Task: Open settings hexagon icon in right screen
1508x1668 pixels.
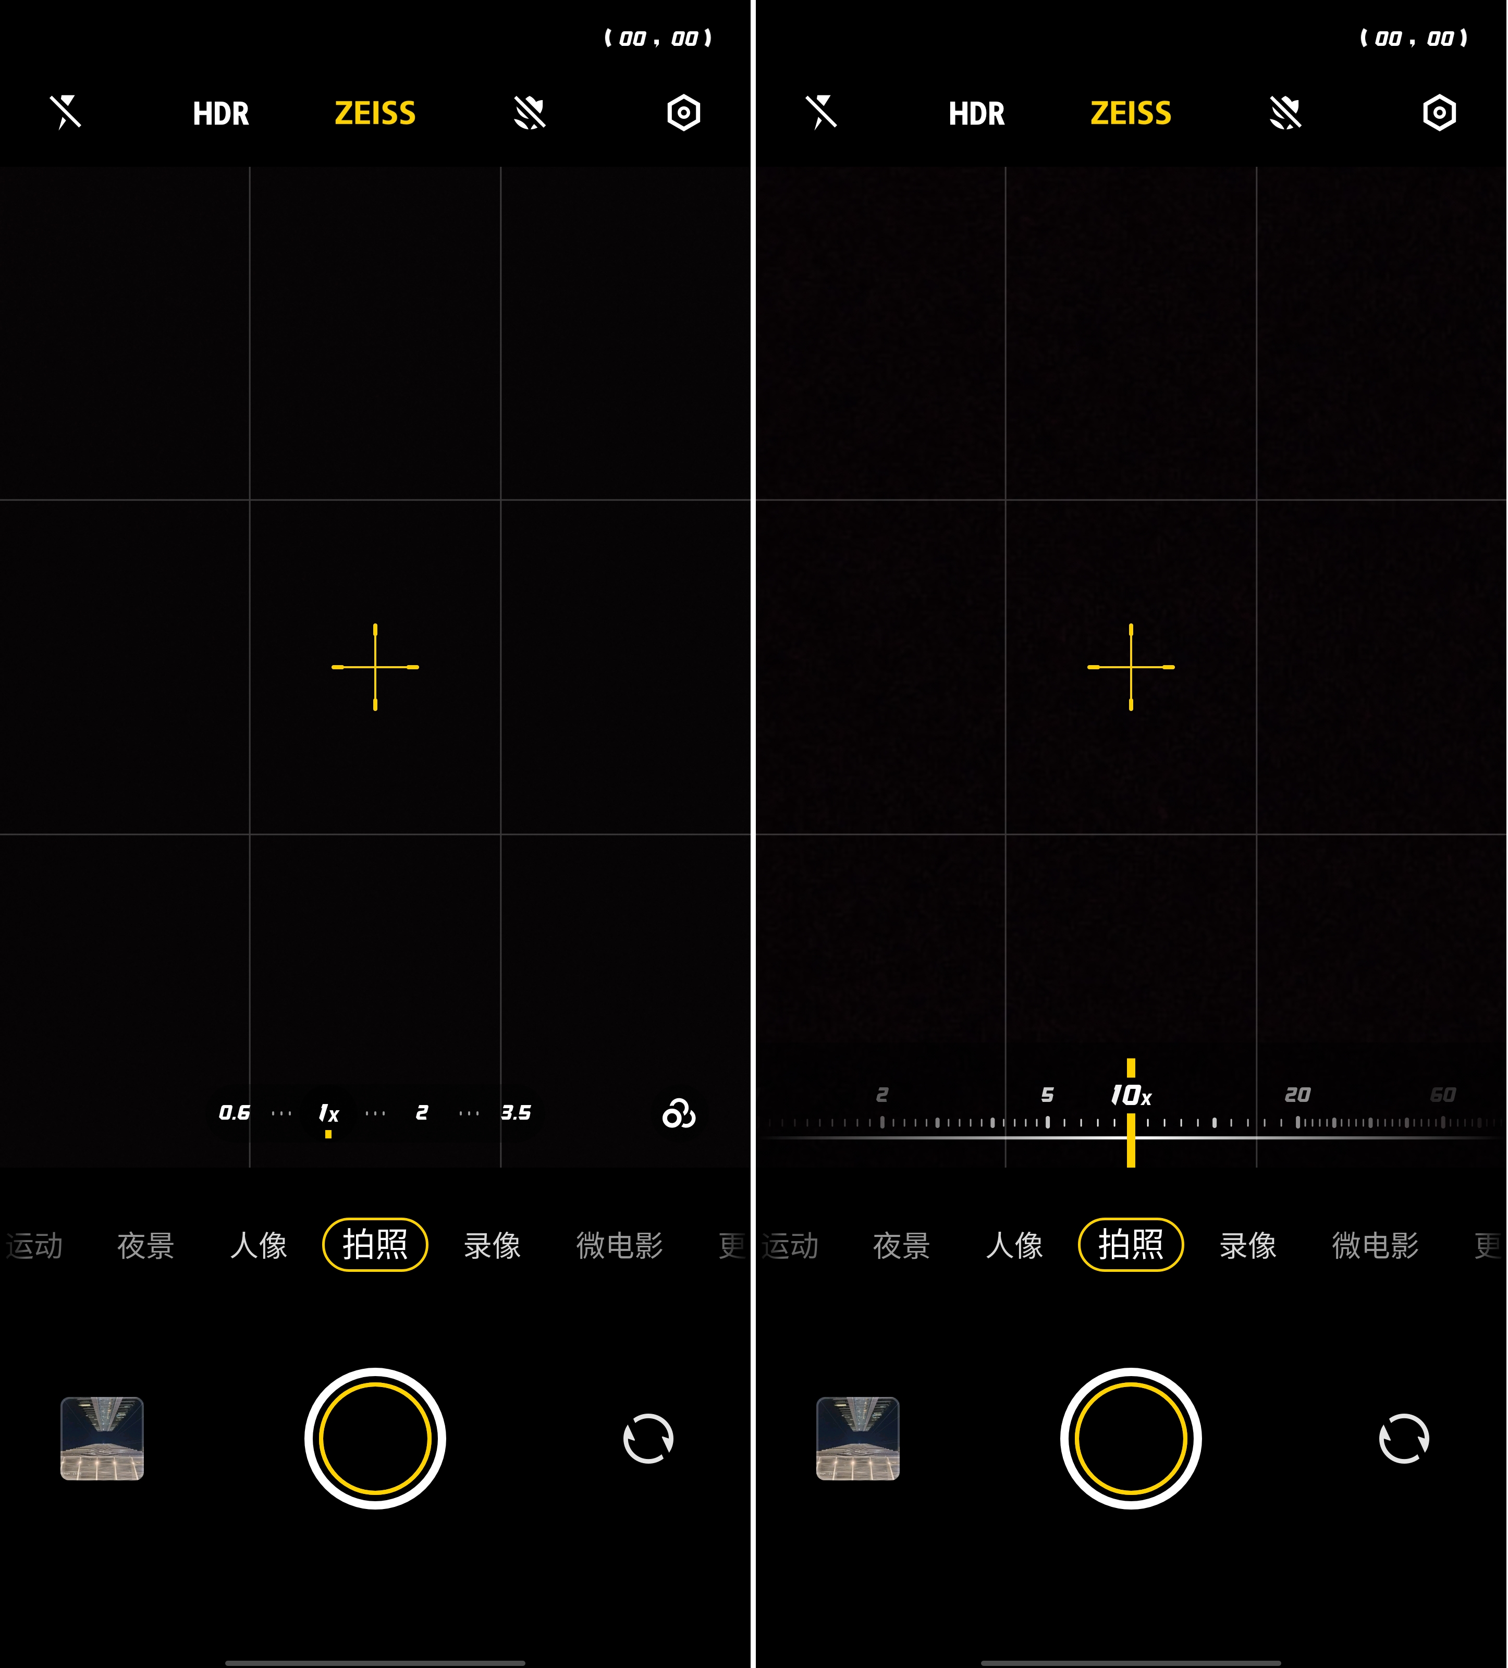Action: [1439, 113]
